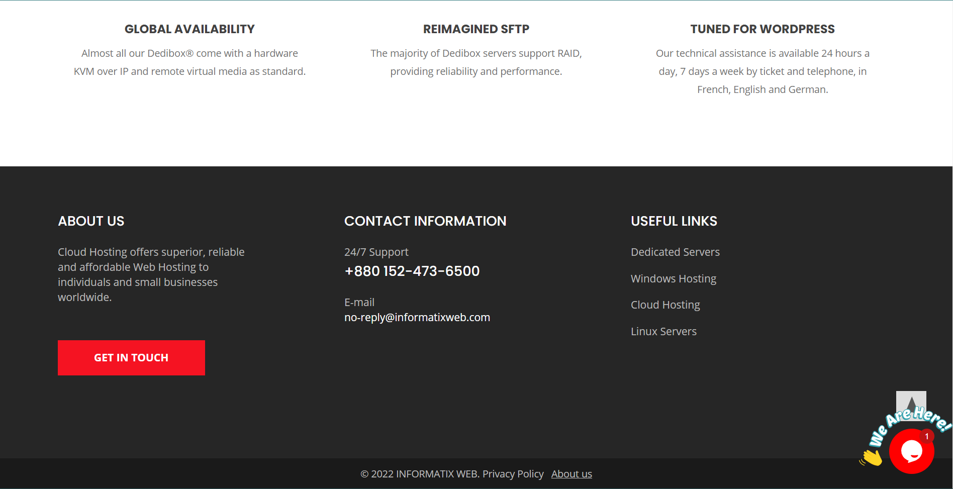Call the +880 152-473-6500 phone number
Image resolution: width=953 pixels, height=489 pixels.
click(412, 271)
